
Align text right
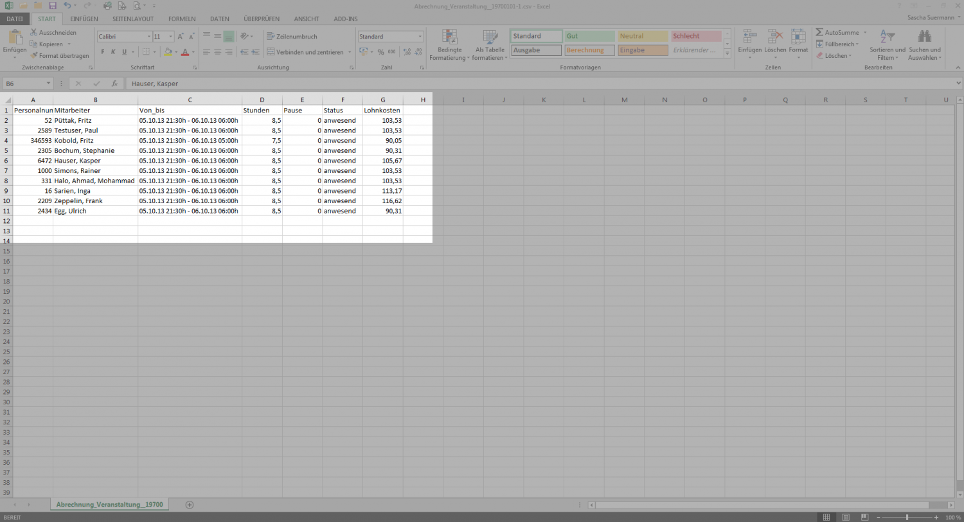click(228, 52)
